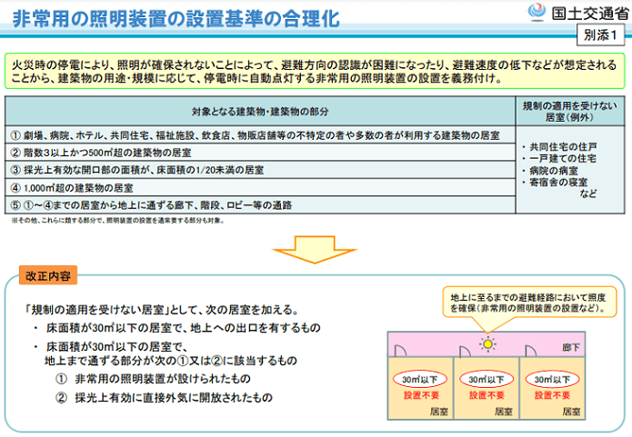Screen dimensions: 632x437
Task: Click table header 規制の適用を受けない居室(例外)
Action: (570, 111)
